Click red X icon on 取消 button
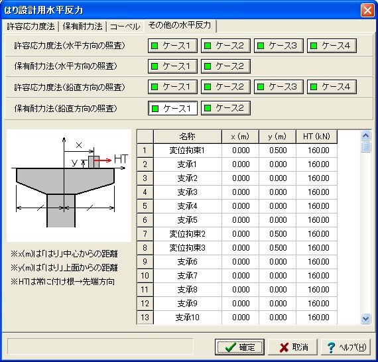This screenshot has width=378, height=362. 284,347
